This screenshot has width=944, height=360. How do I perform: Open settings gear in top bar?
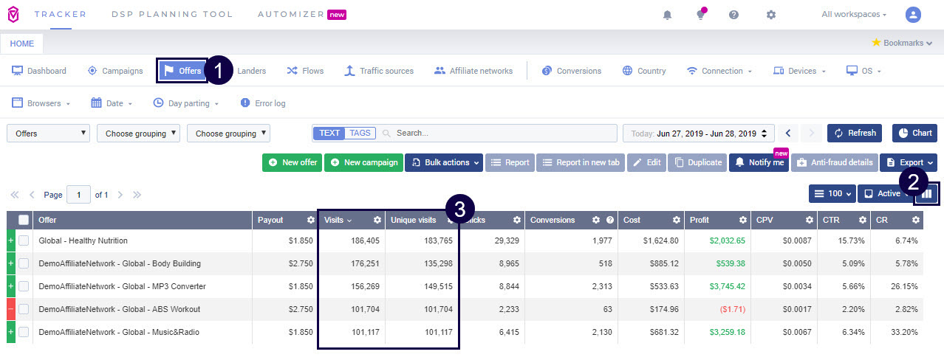(771, 15)
